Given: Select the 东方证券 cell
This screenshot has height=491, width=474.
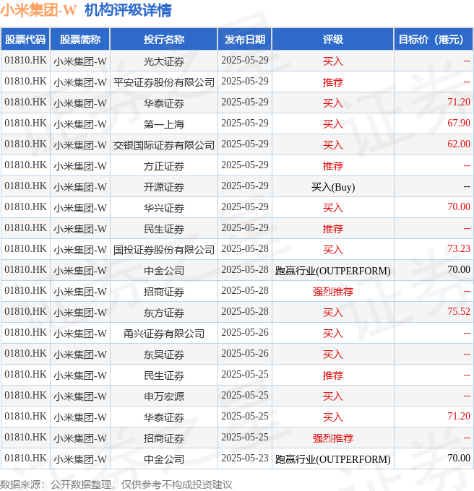Looking at the screenshot, I should click(164, 313).
